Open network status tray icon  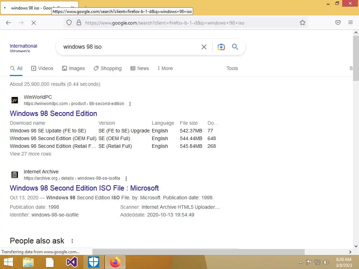point(318,262)
